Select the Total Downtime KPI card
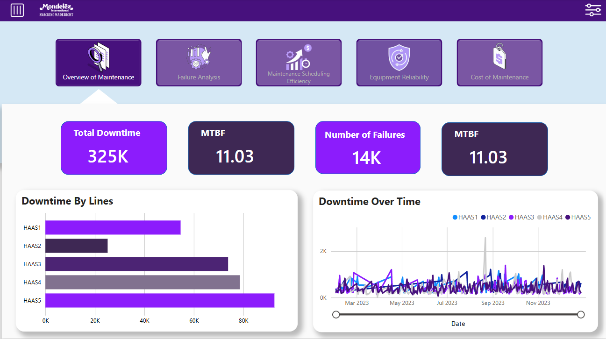Viewport: 606px width, 339px height. tap(114, 148)
